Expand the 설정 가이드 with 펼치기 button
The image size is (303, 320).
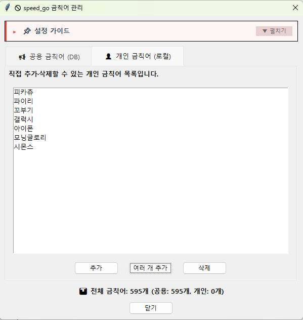[274, 31]
